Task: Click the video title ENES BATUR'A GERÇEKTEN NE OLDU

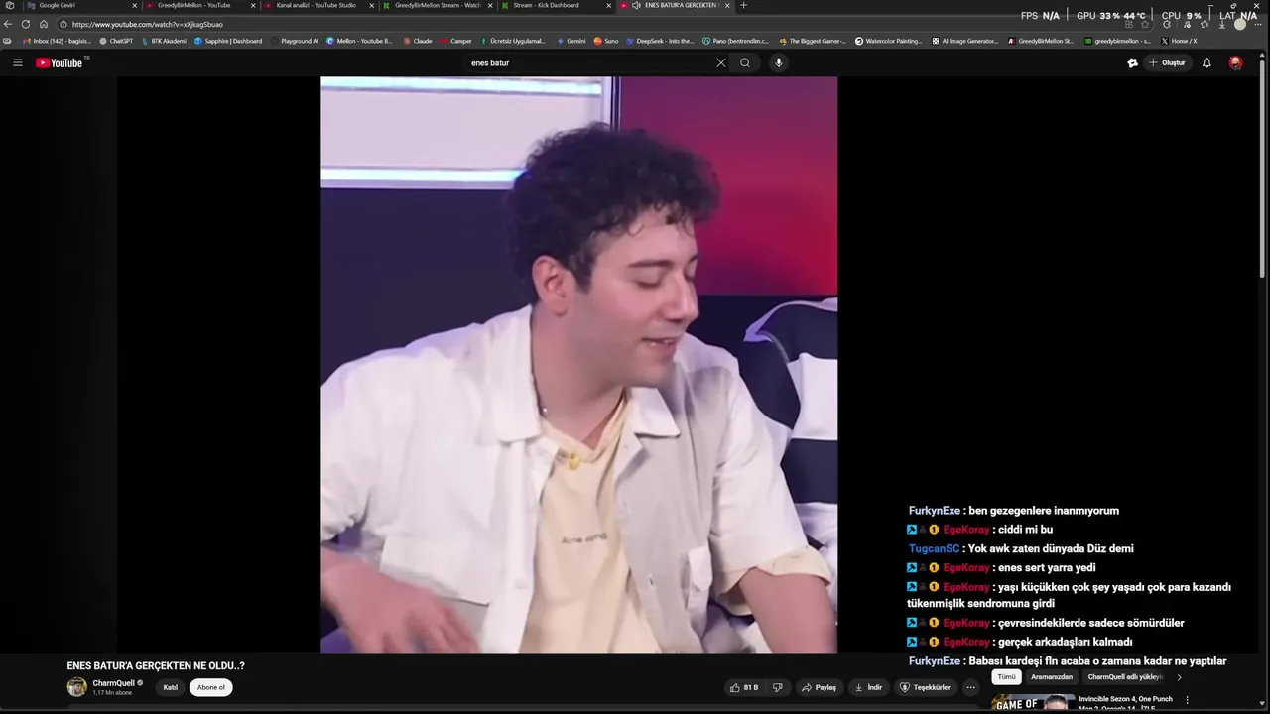Action: point(156,666)
